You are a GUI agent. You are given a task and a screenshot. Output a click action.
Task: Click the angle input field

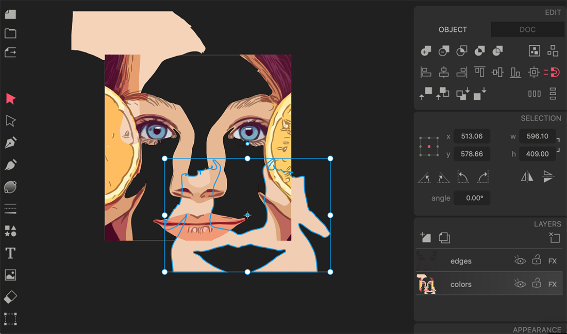(472, 198)
